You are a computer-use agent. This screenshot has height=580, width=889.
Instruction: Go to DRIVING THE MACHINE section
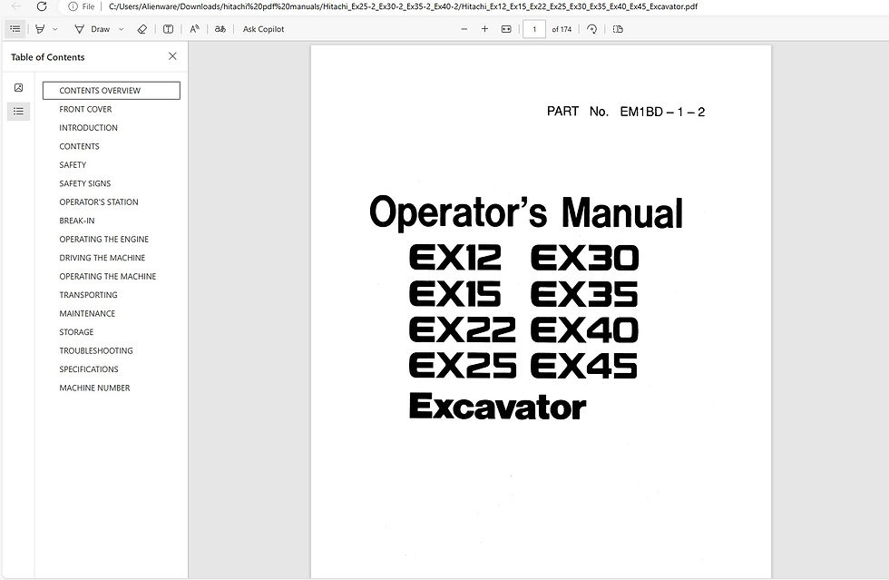[x=102, y=258]
